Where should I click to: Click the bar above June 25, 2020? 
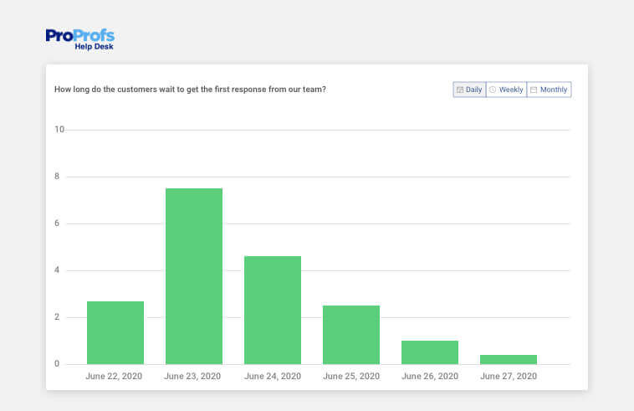(351, 335)
